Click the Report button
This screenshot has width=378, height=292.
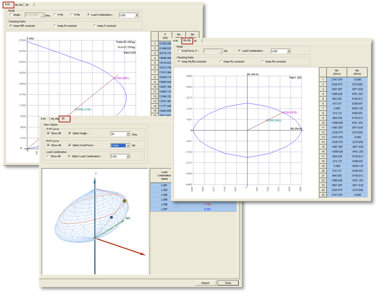(x=205, y=283)
